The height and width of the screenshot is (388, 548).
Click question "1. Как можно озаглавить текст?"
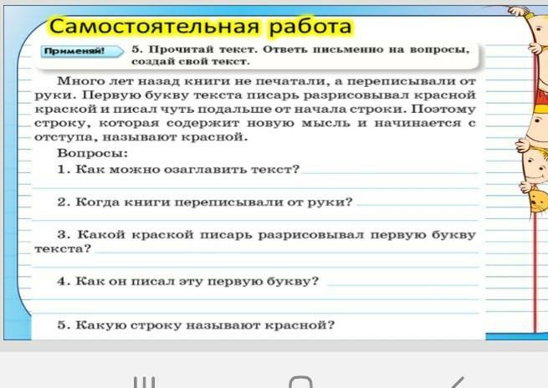(x=178, y=170)
